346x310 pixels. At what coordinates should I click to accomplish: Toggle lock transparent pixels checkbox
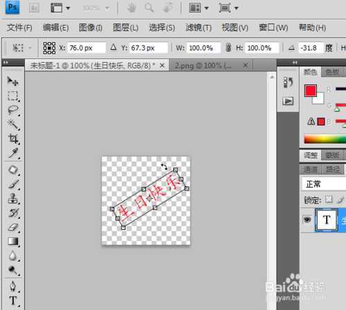[x=329, y=199]
